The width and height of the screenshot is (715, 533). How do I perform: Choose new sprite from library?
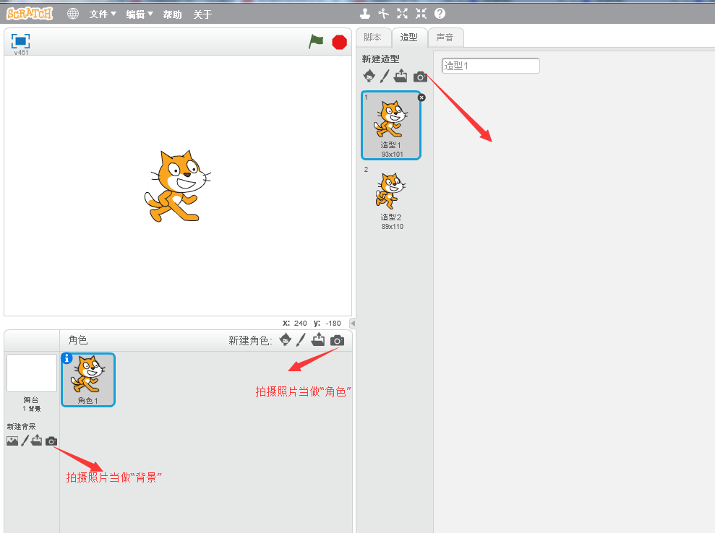[x=286, y=339]
